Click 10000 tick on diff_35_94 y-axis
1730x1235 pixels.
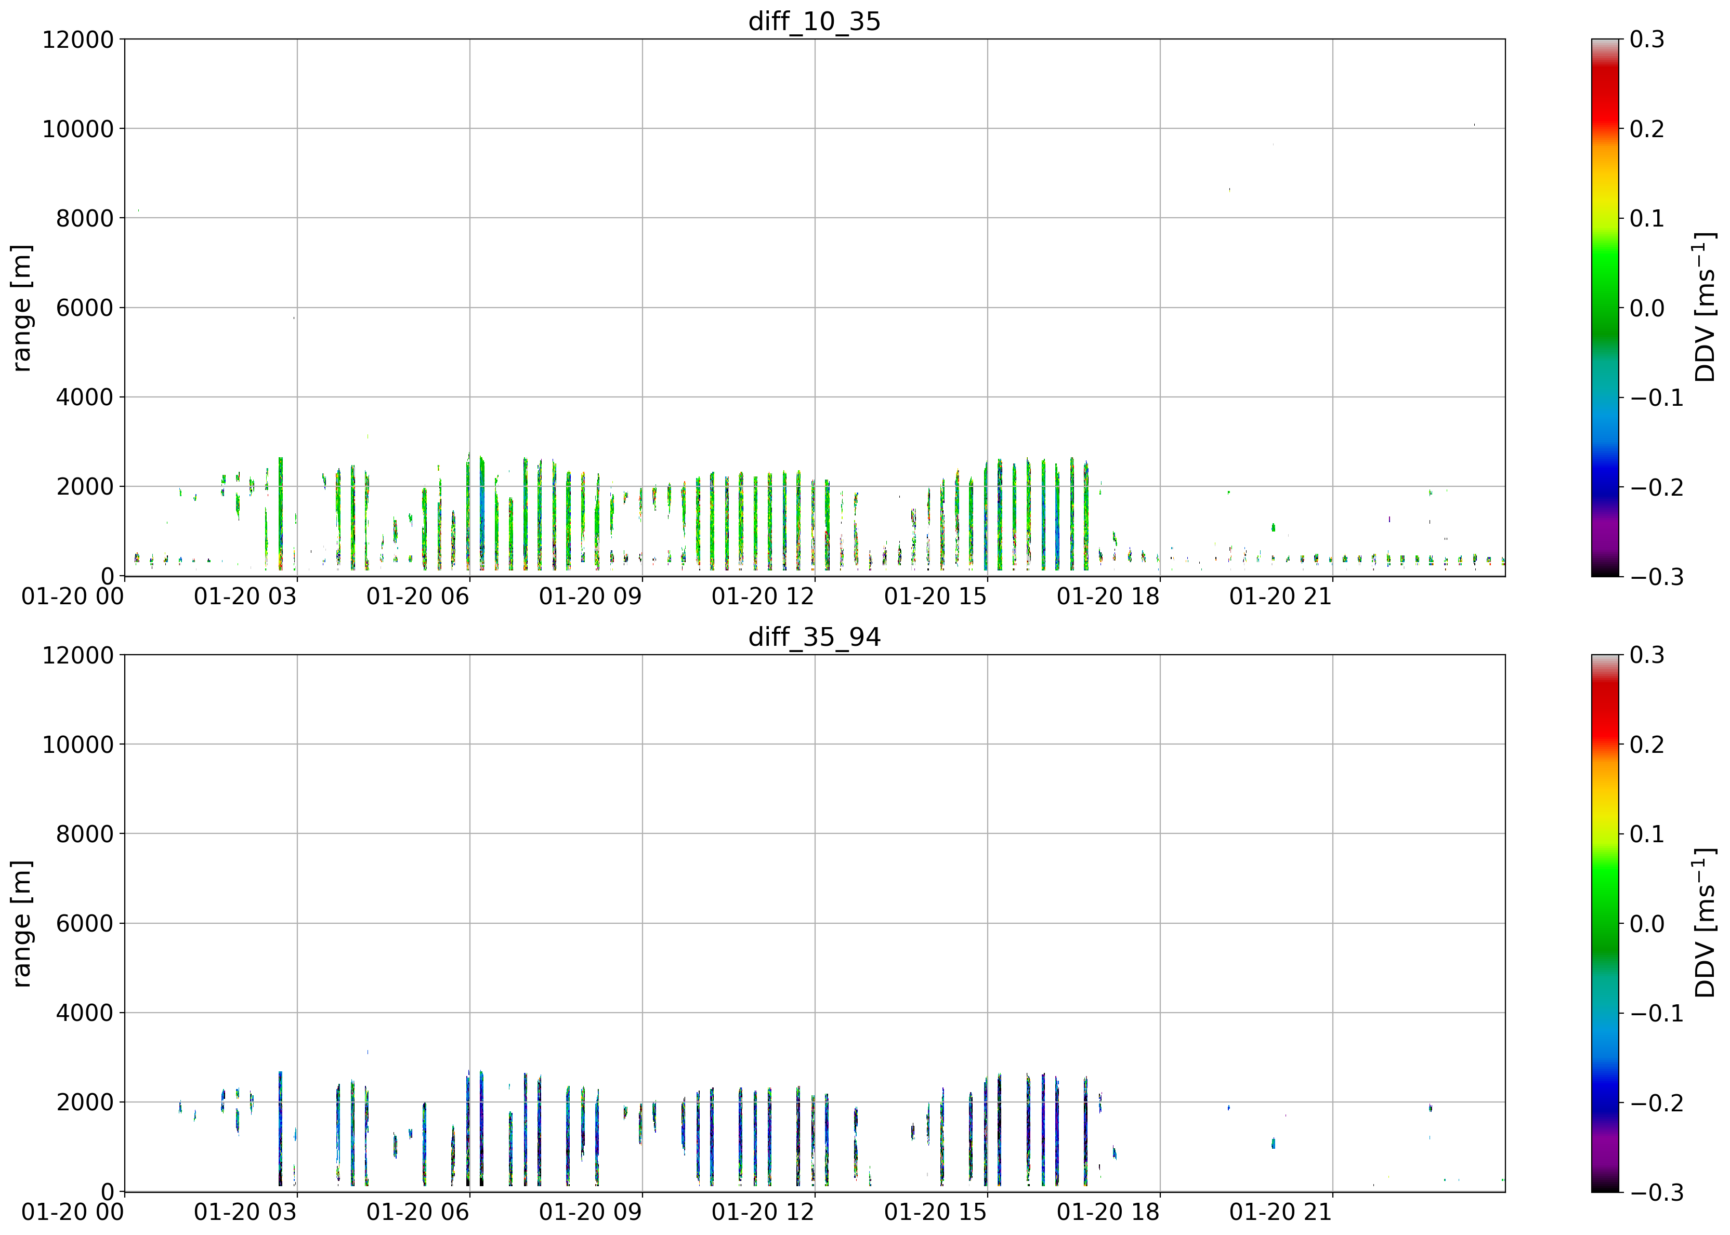(x=77, y=745)
